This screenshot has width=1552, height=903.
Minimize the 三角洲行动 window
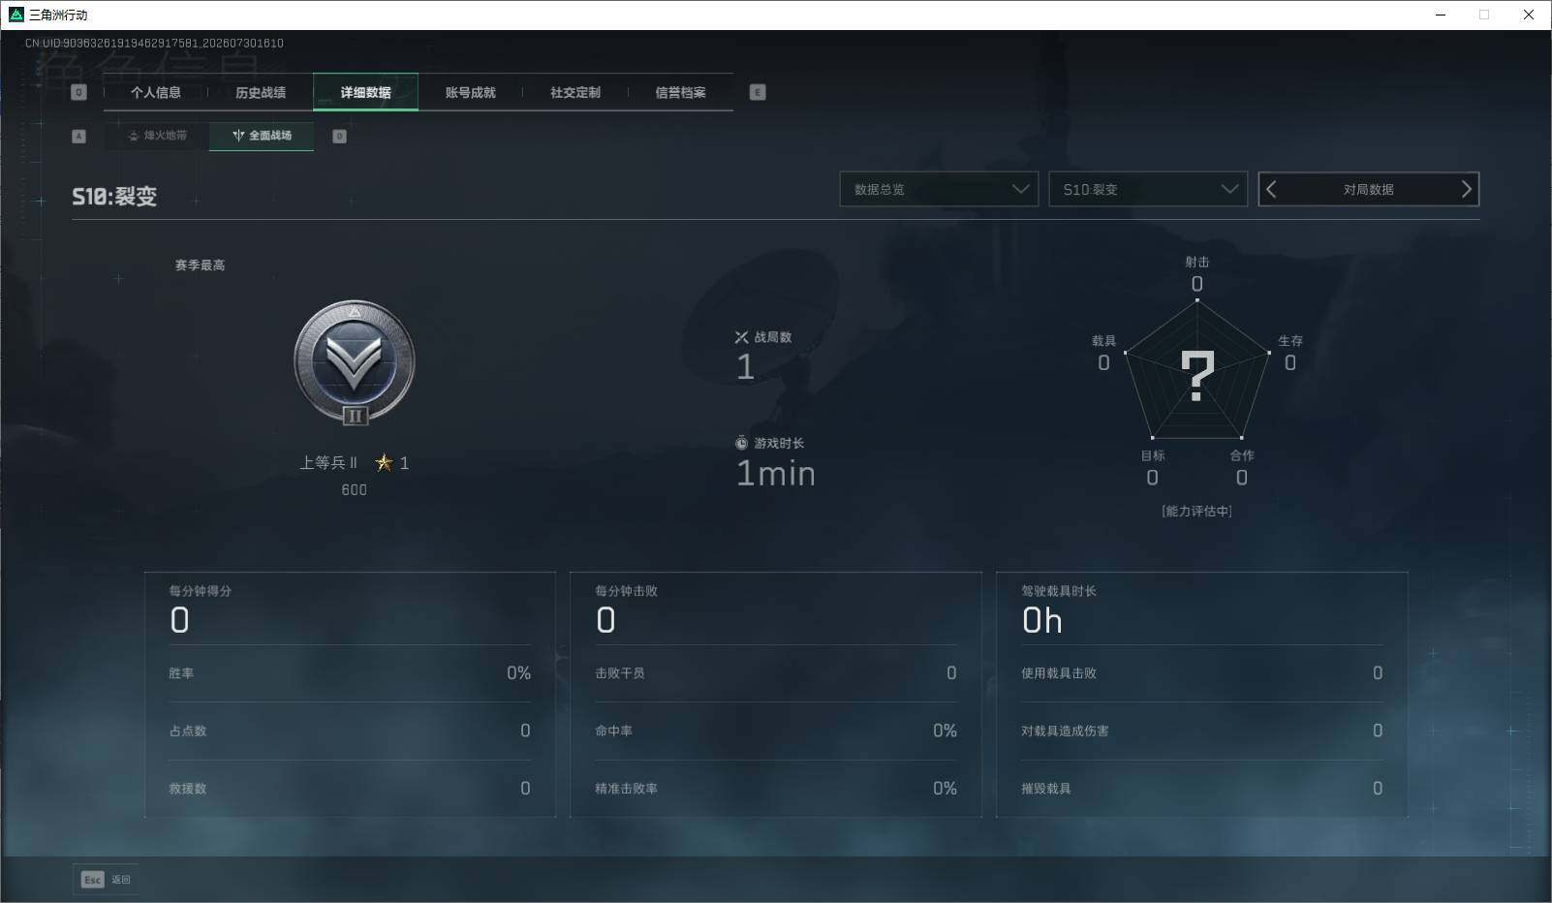pos(1441,15)
